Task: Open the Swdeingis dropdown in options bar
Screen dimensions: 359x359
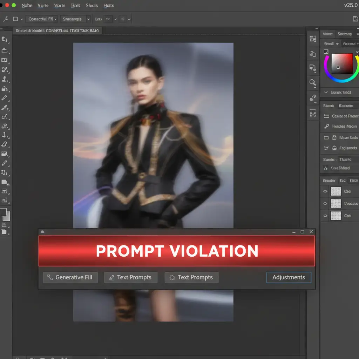Action: pyautogui.click(x=75, y=19)
